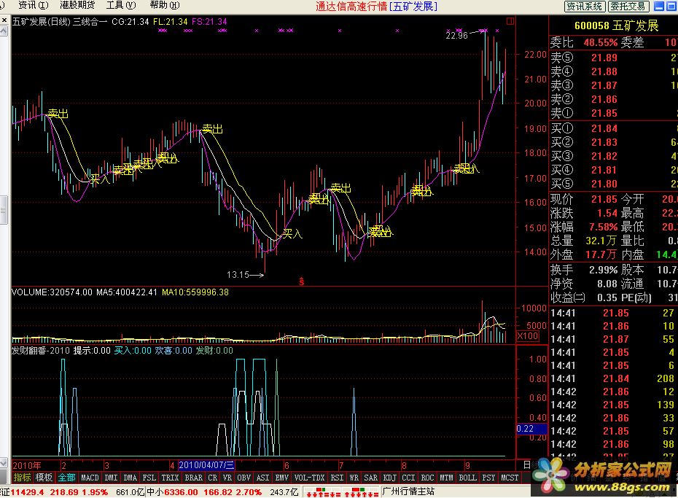Switch to the DMI indicator
The width and height of the screenshot is (678, 498).
pyautogui.click(x=111, y=478)
